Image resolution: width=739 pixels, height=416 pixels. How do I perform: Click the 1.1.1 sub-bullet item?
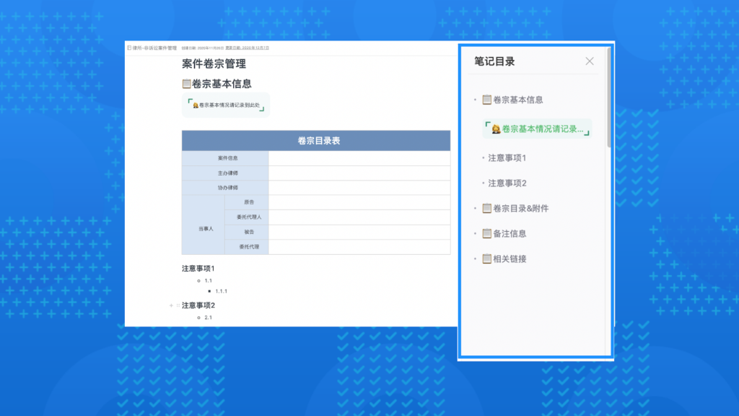point(221,291)
